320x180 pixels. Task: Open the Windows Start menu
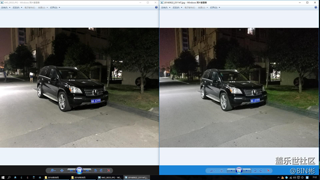point(3,178)
